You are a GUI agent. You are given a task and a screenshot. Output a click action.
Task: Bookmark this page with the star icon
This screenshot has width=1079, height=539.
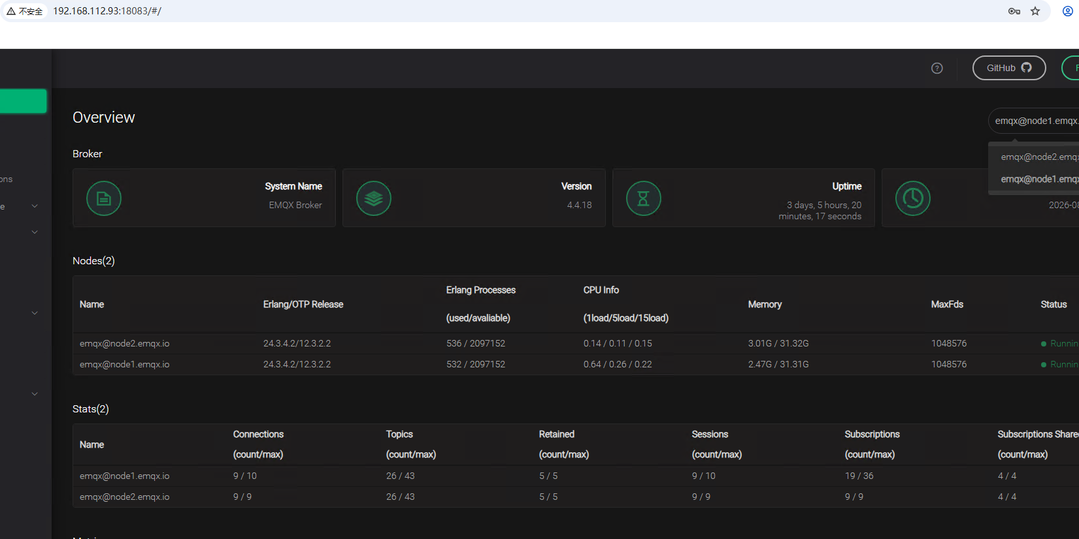tap(1035, 11)
